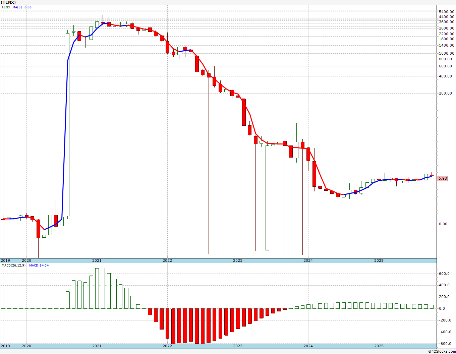Select 2024 on the bottom MACD time axis
The width and height of the screenshot is (456, 354).
pos(308,346)
